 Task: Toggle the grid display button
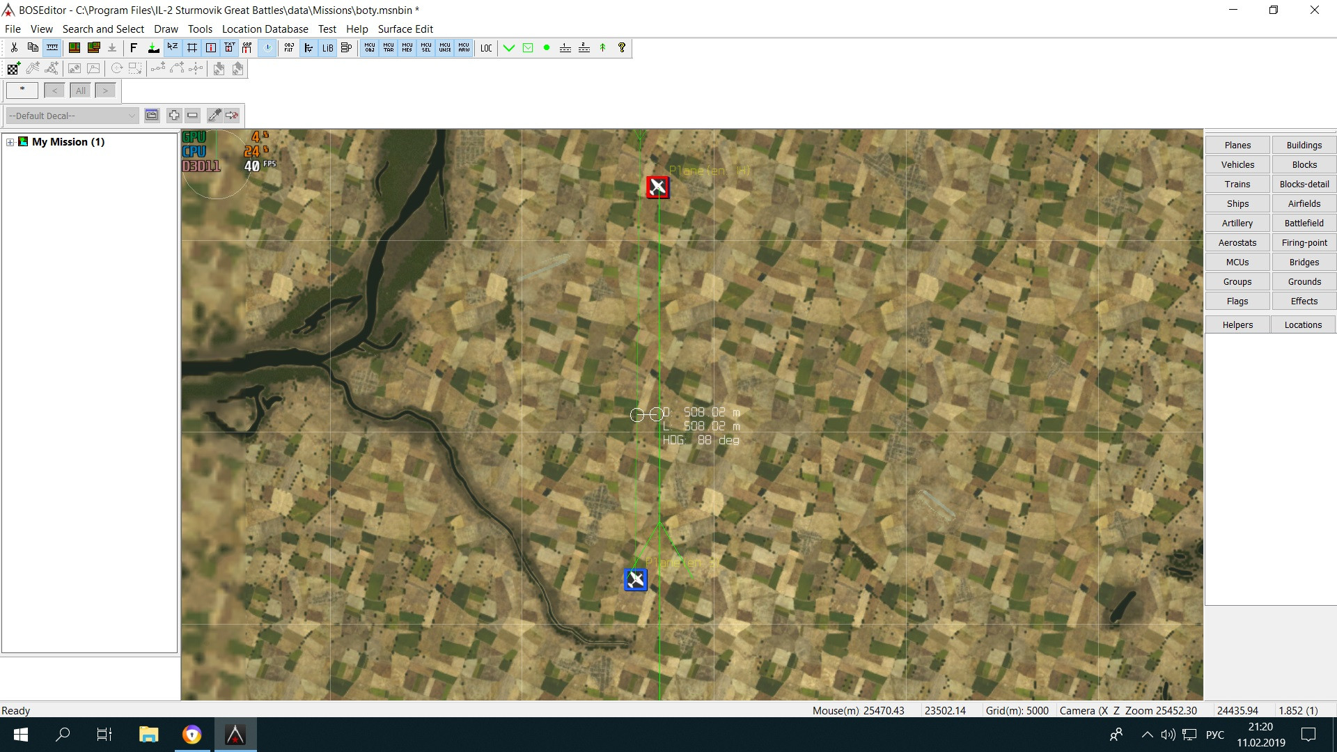click(x=192, y=47)
